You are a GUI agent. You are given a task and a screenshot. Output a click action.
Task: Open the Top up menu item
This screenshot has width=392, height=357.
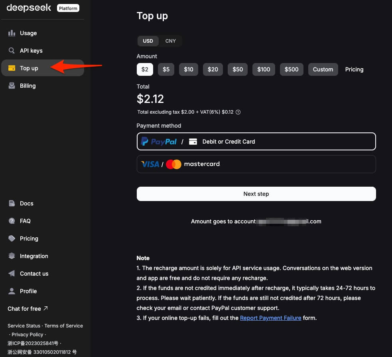pos(43,68)
